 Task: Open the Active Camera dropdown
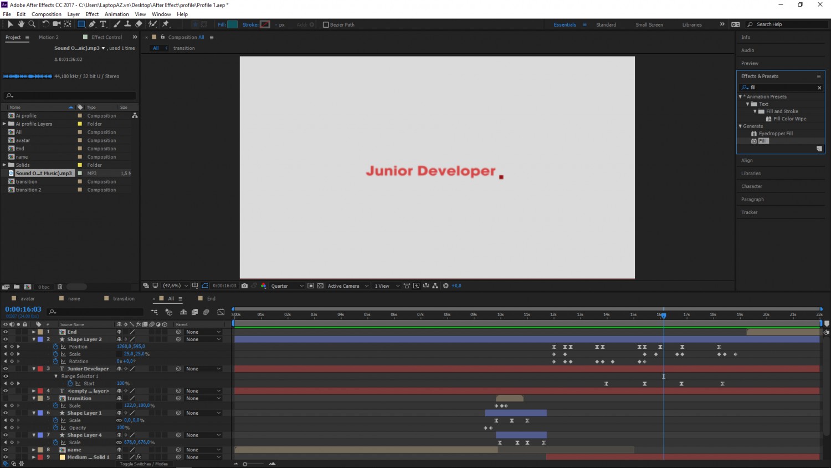coord(348,286)
